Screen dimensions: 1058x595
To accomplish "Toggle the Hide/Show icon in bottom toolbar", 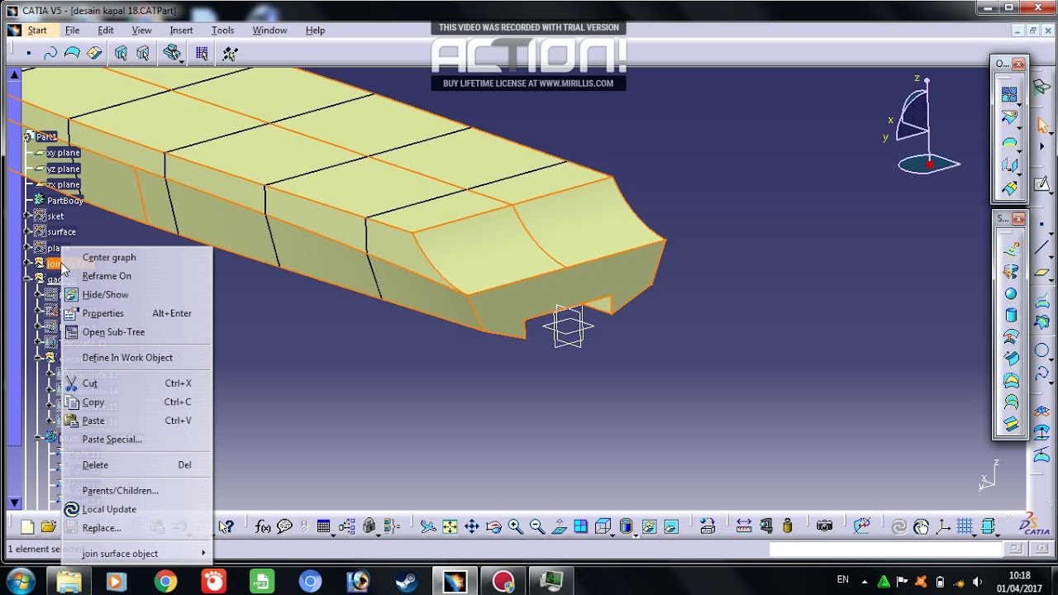I will (649, 526).
